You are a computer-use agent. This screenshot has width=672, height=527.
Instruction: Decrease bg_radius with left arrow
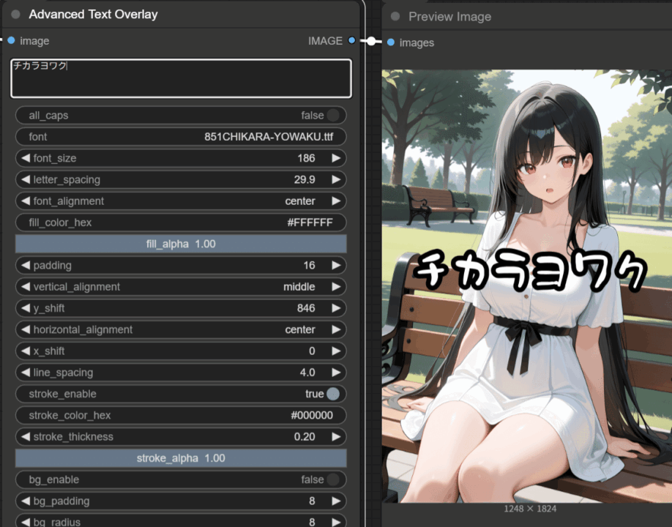point(26,522)
